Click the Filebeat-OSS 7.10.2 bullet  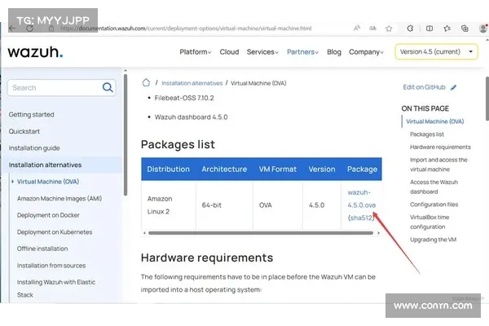click(x=184, y=98)
